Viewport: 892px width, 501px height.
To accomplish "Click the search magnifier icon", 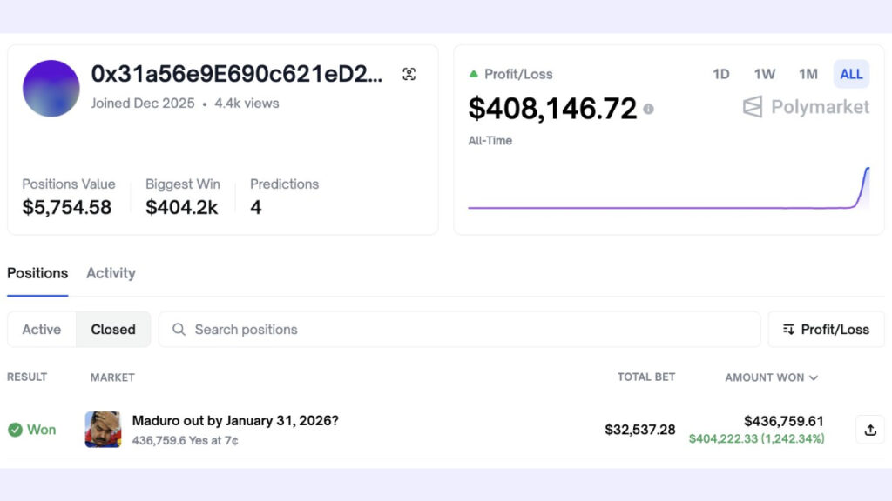I will point(179,330).
